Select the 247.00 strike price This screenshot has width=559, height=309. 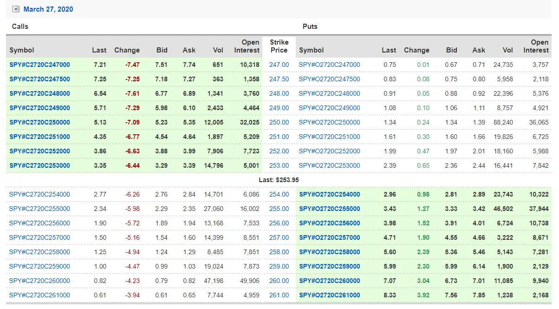pyautogui.click(x=279, y=65)
